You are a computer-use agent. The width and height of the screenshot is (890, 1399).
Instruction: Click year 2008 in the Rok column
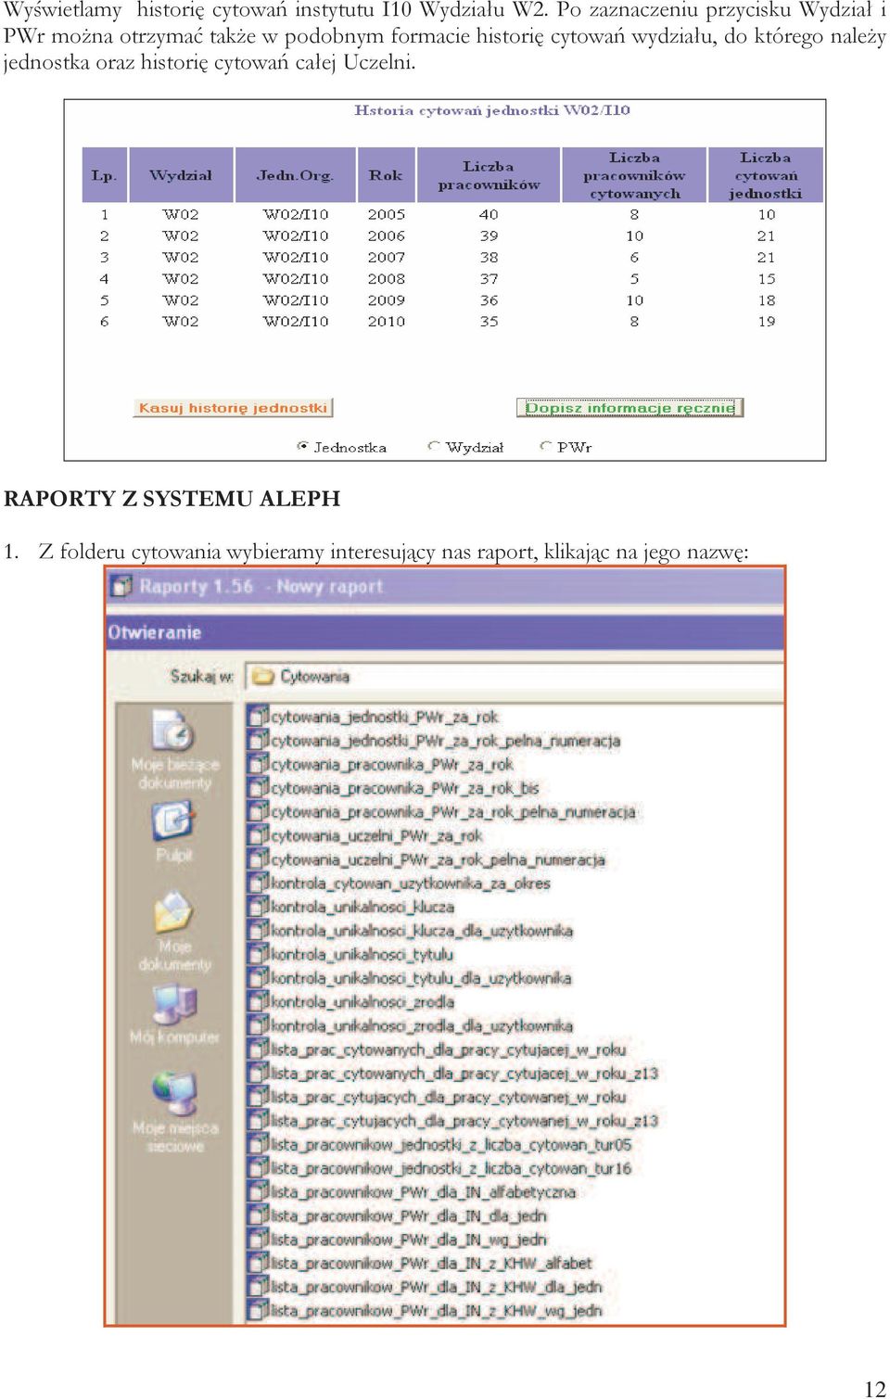386,278
